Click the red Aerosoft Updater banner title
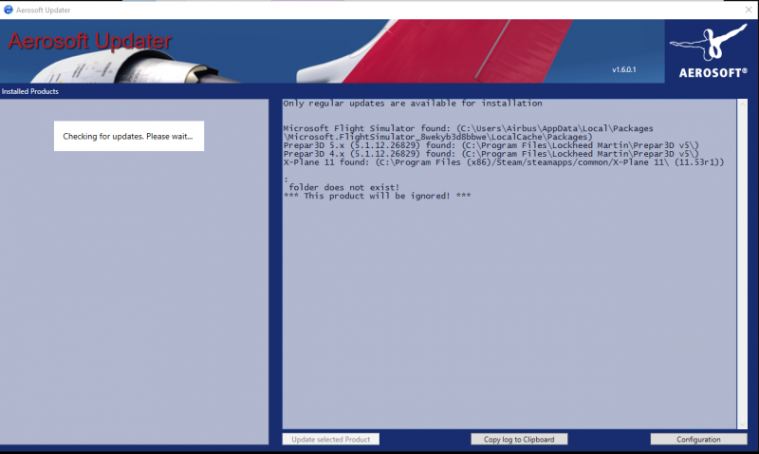This screenshot has height=454, width=759. (90, 41)
